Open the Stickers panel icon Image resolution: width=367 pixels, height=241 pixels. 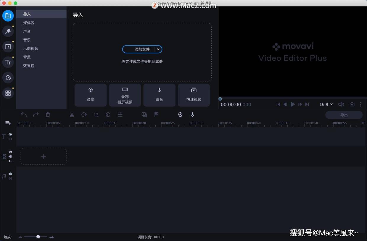pyautogui.click(x=8, y=78)
